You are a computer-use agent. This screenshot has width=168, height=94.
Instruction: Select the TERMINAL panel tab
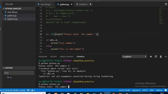tap(81, 57)
